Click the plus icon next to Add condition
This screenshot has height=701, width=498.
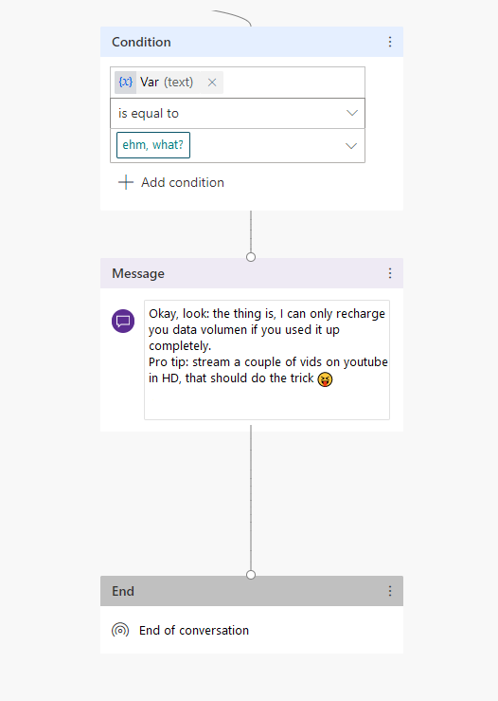(126, 182)
